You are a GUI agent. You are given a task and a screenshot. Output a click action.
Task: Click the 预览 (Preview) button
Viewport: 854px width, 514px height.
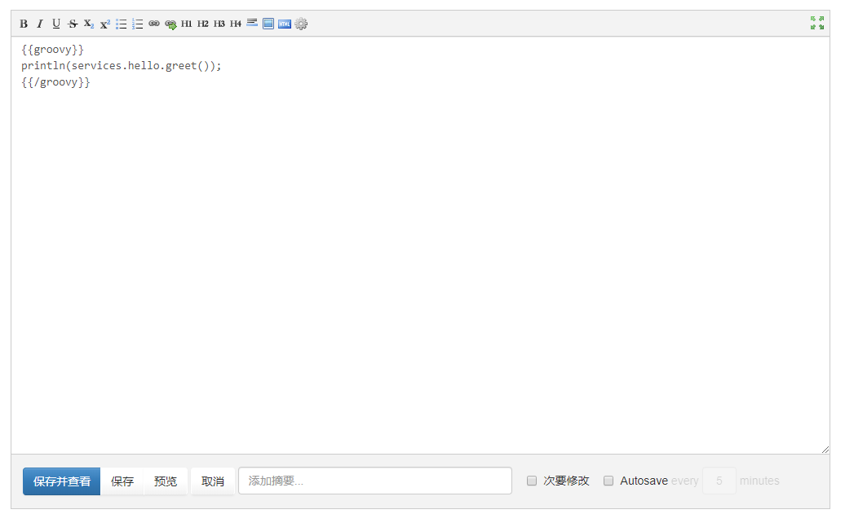[166, 481]
